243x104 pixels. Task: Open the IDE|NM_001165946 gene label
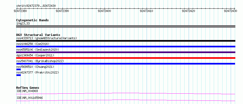[29, 98]
